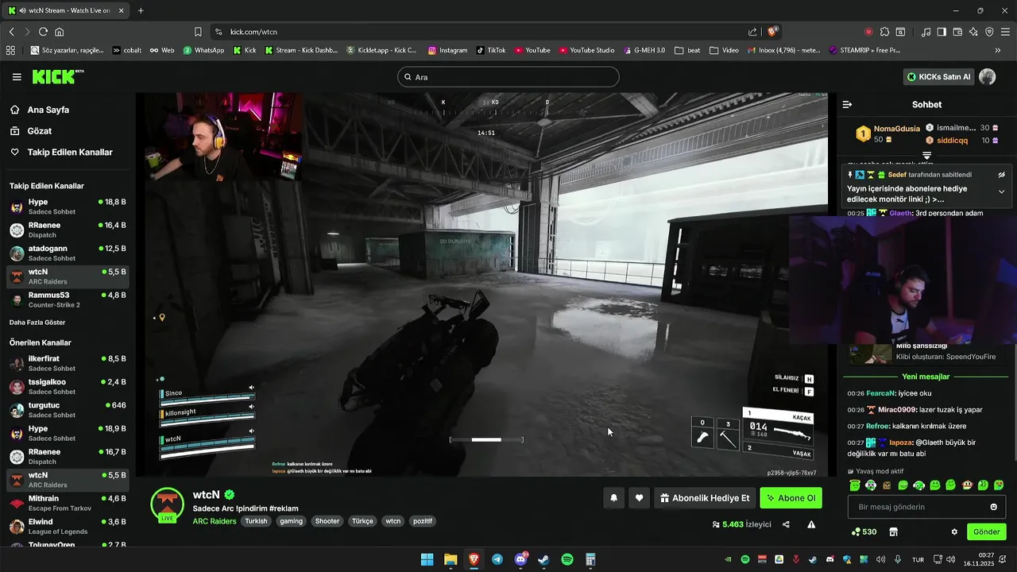Viewport: 1017px width, 572px height.
Task: Open Mithrain Escape From Tarkov channel
Action: coord(68,503)
